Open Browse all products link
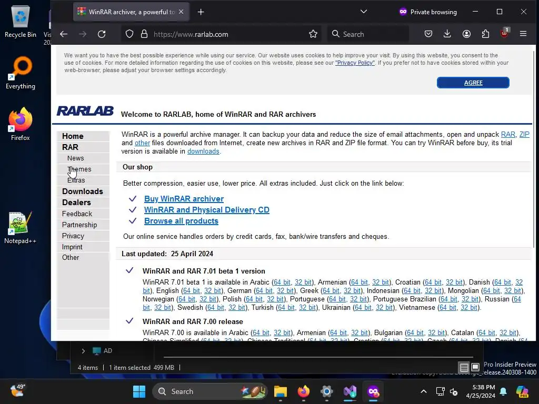This screenshot has width=539, height=404. [x=181, y=220]
